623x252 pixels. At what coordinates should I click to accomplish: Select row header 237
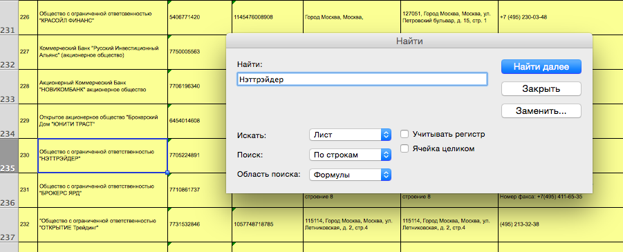coord(9,225)
